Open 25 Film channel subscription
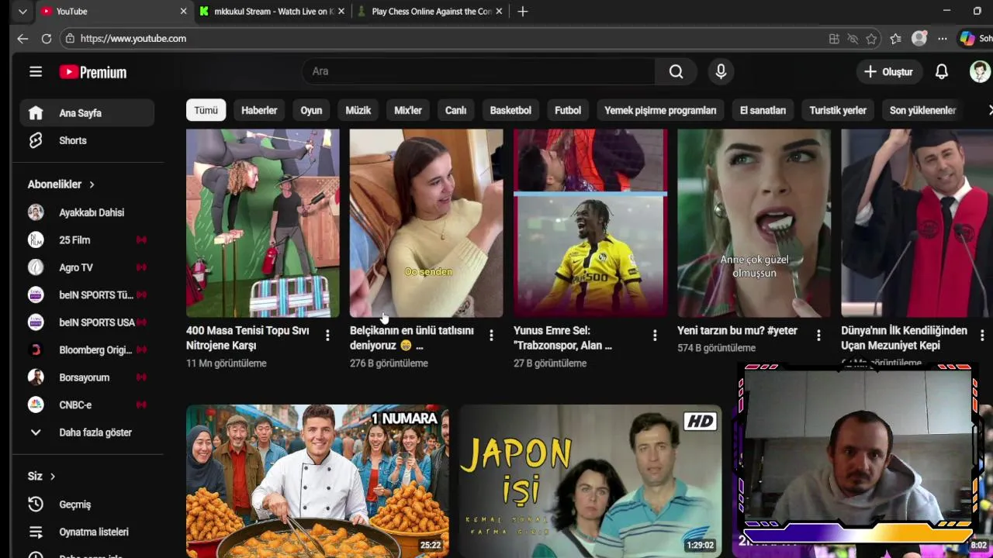993x558 pixels. pyautogui.click(x=87, y=240)
